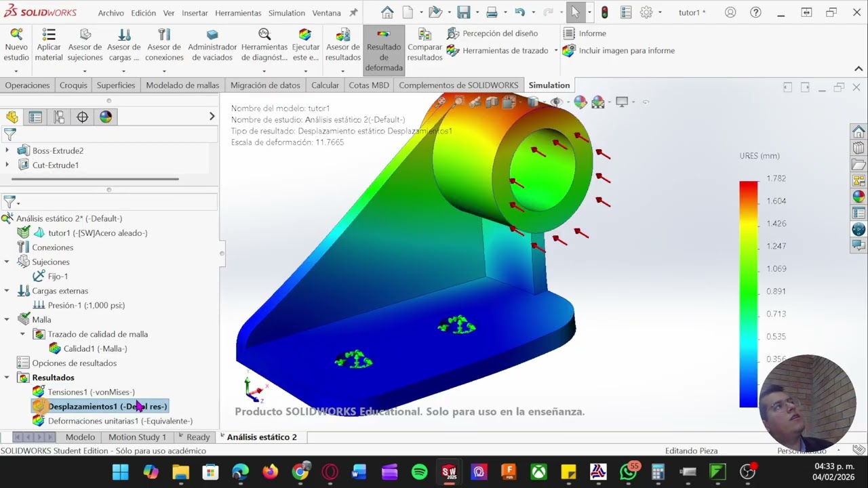Open the user login account icon
This screenshot has height=488, width=868.
pos(730,12)
